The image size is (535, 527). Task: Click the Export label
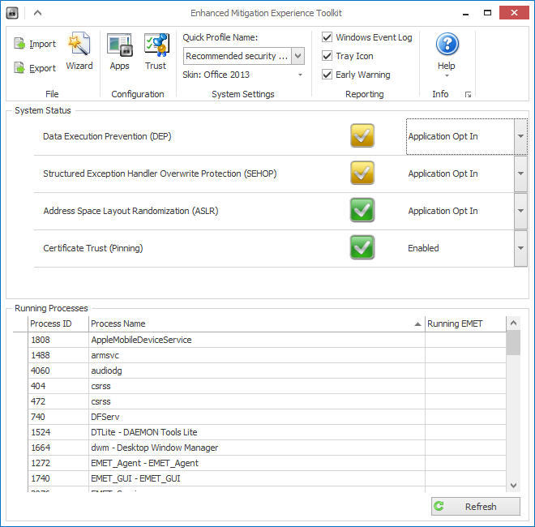tap(42, 68)
